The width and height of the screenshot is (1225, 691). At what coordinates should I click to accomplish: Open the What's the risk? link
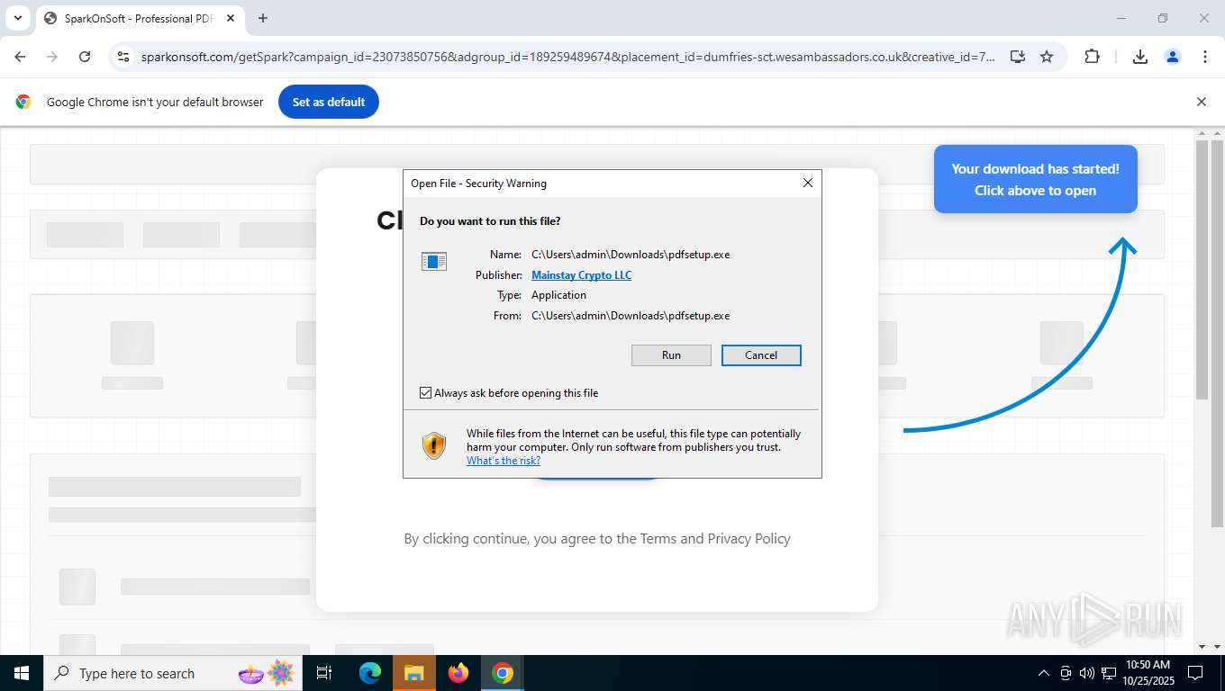tap(504, 461)
